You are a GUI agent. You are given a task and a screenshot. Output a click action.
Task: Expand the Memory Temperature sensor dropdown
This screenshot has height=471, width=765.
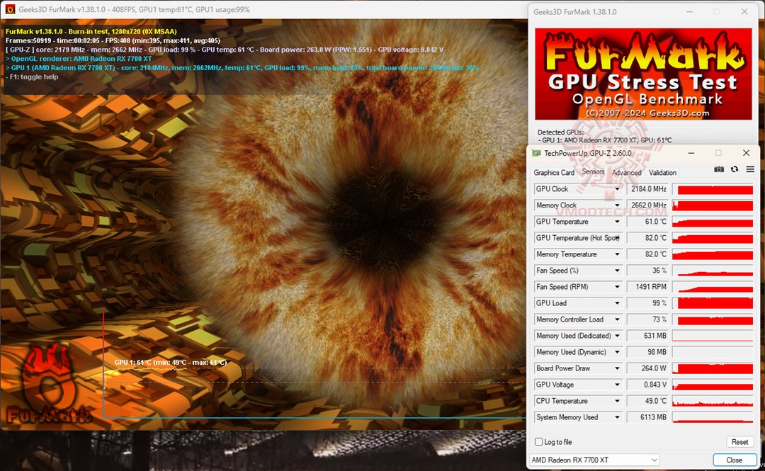coord(617,254)
